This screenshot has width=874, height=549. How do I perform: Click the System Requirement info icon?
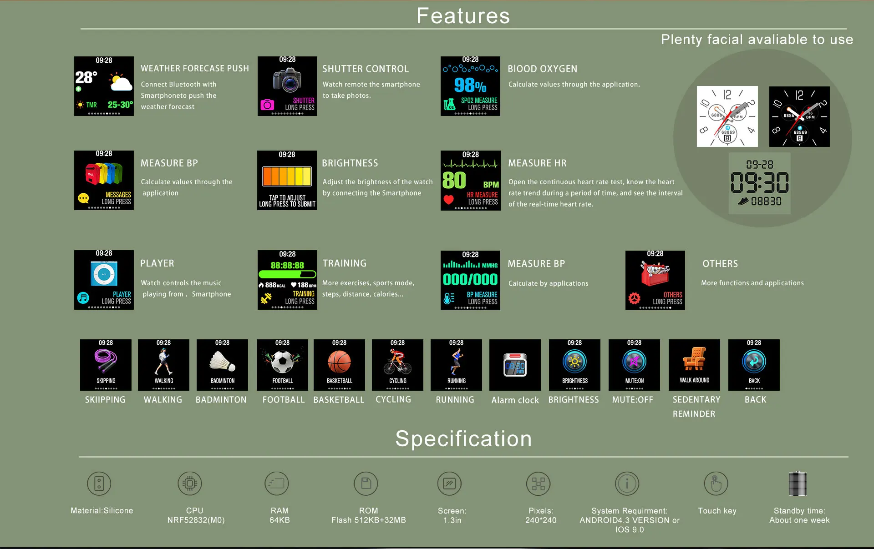pyautogui.click(x=627, y=484)
